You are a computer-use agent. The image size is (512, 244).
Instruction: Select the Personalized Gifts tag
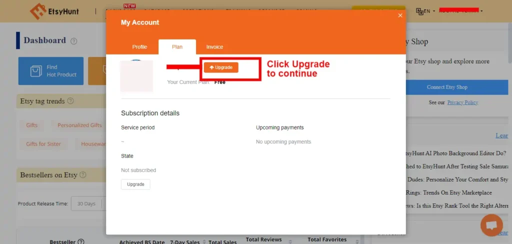(x=79, y=125)
